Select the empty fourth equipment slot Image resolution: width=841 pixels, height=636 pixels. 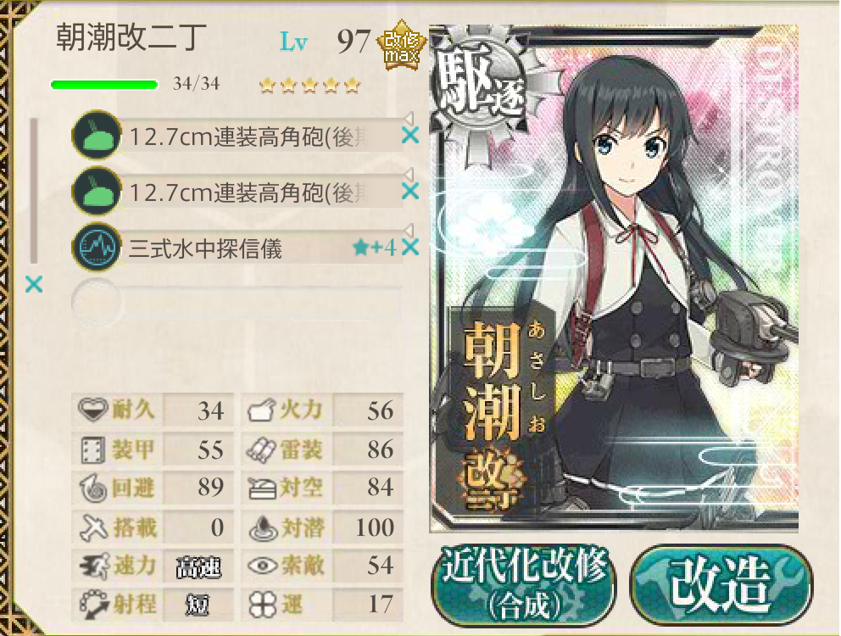point(237,303)
